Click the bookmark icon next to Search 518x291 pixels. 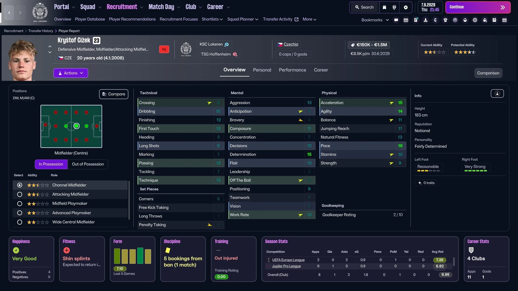[384, 7]
